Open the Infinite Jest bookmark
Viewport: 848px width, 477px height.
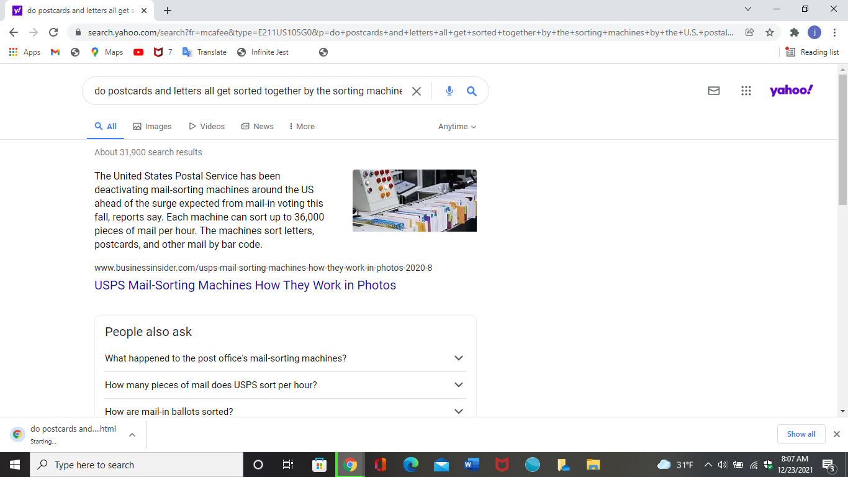point(263,52)
